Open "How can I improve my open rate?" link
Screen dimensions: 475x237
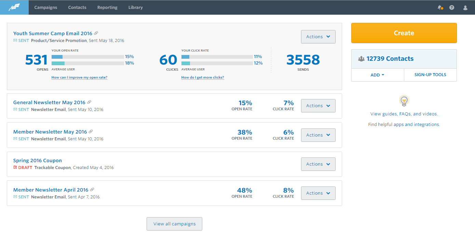pyautogui.click(x=79, y=78)
